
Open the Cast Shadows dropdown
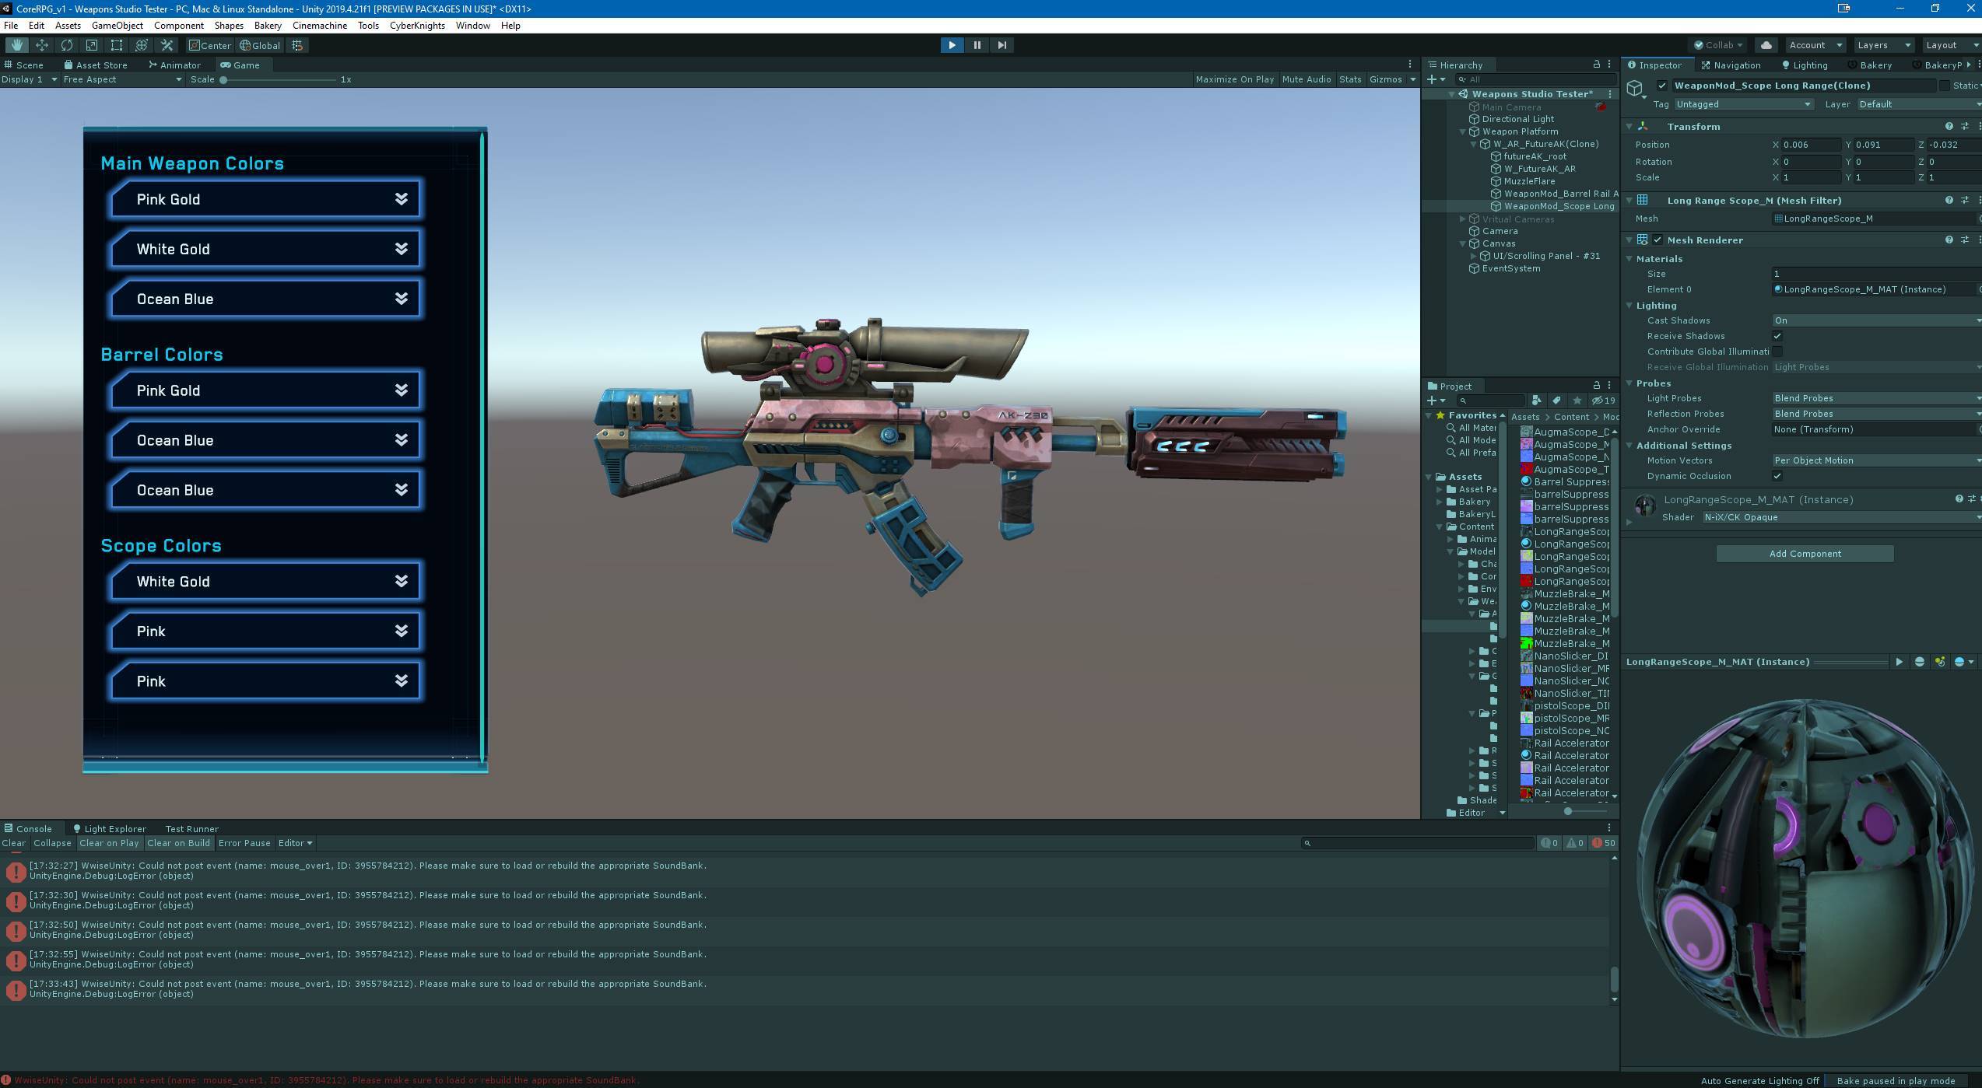pyautogui.click(x=1876, y=320)
